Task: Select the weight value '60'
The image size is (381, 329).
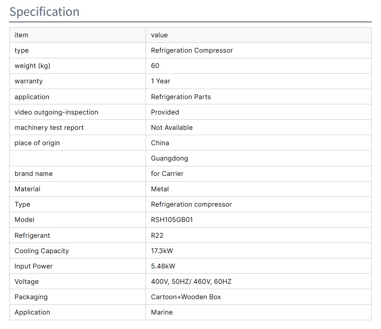Action: [155, 66]
